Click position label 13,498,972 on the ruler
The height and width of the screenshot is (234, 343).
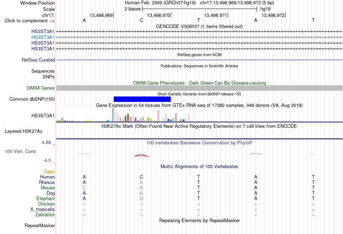click(x=273, y=15)
